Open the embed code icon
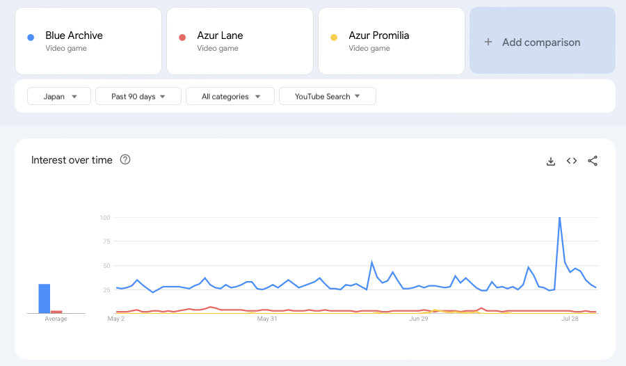Image resolution: width=626 pixels, height=366 pixels. tap(571, 161)
